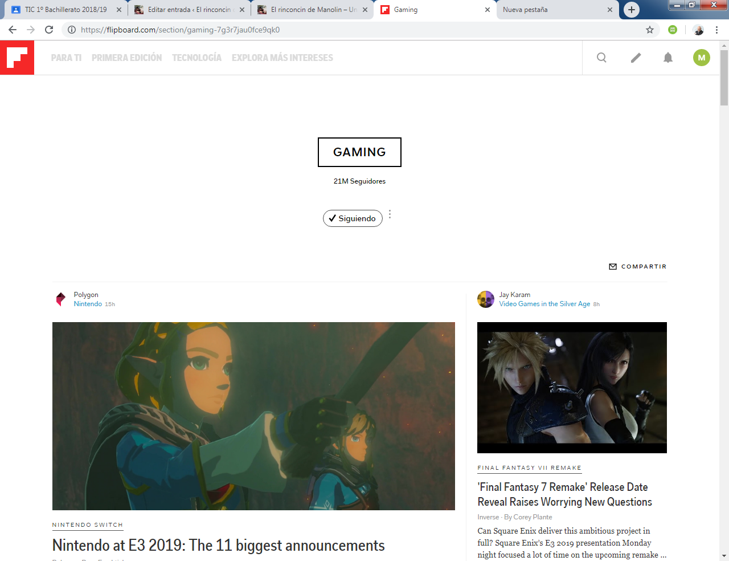The width and height of the screenshot is (729, 561).
Task: Click the Video Games in the Silver Age link
Action: click(x=544, y=304)
